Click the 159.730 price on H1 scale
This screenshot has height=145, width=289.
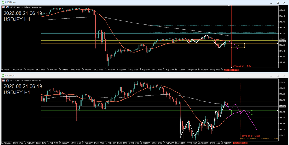click(283, 82)
